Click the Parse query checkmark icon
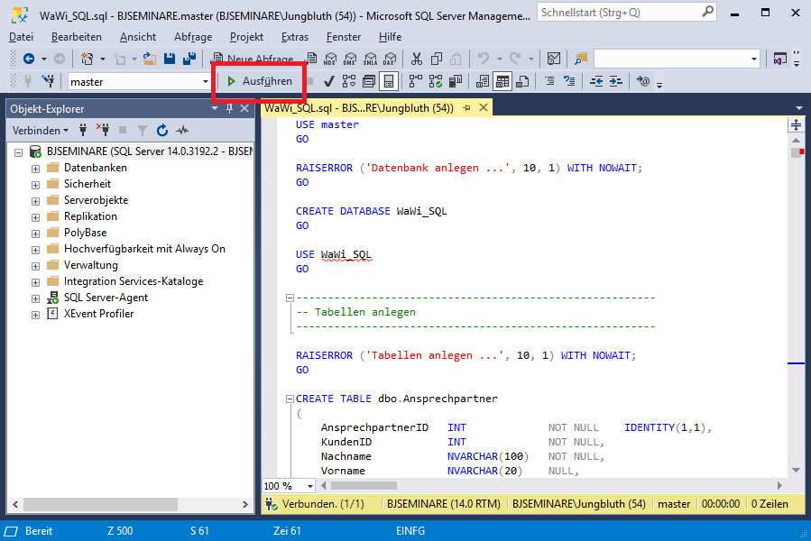Viewport: 811px width, 541px height. pos(329,81)
